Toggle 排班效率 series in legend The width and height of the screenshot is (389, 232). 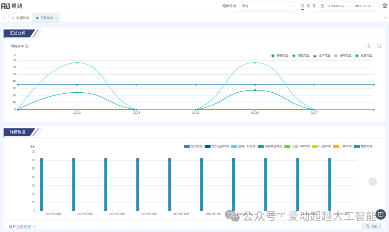(x=279, y=56)
